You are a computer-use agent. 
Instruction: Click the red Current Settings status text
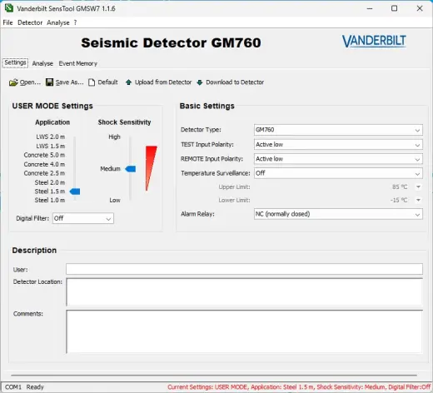pyautogui.click(x=299, y=387)
